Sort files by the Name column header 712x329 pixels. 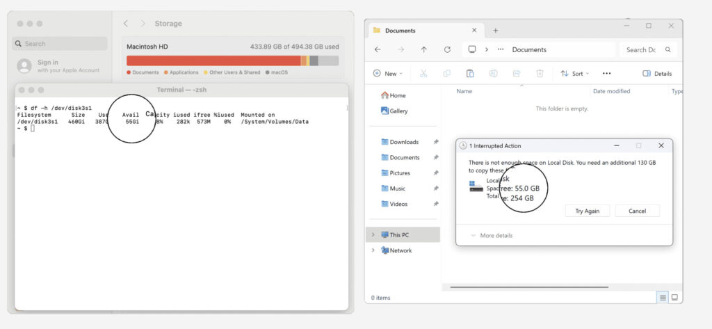click(x=464, y=91)
